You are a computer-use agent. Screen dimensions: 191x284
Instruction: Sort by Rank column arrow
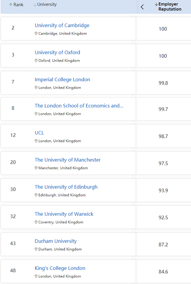click(x=11, y=5)
